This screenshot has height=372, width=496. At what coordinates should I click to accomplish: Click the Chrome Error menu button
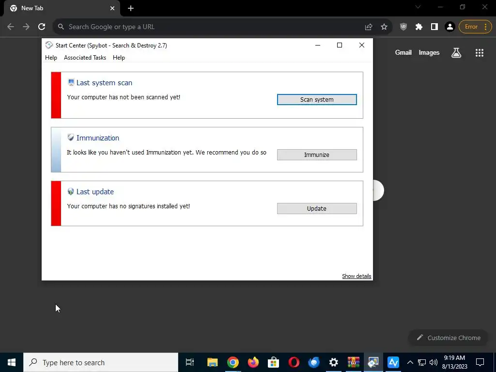click(475, 27)
